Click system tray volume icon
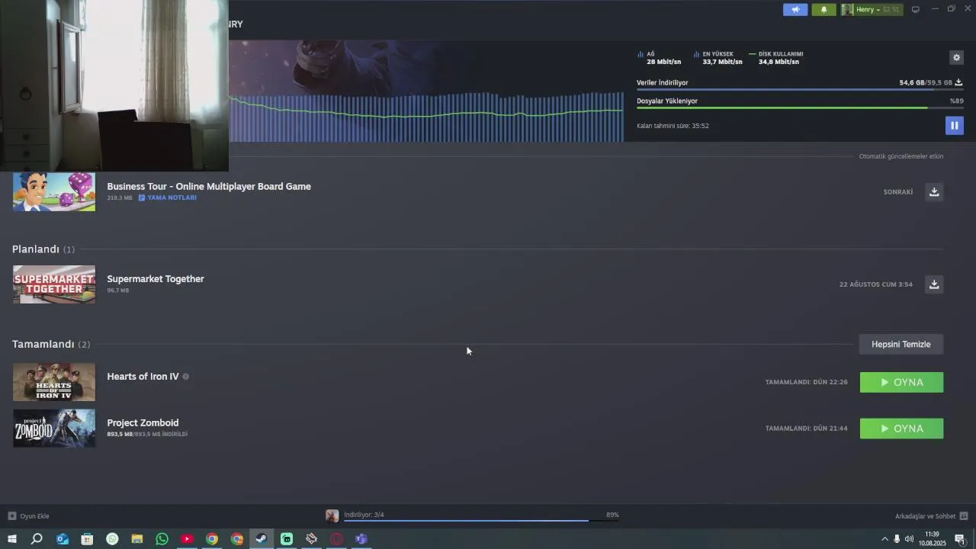 (x=909, y=539)
